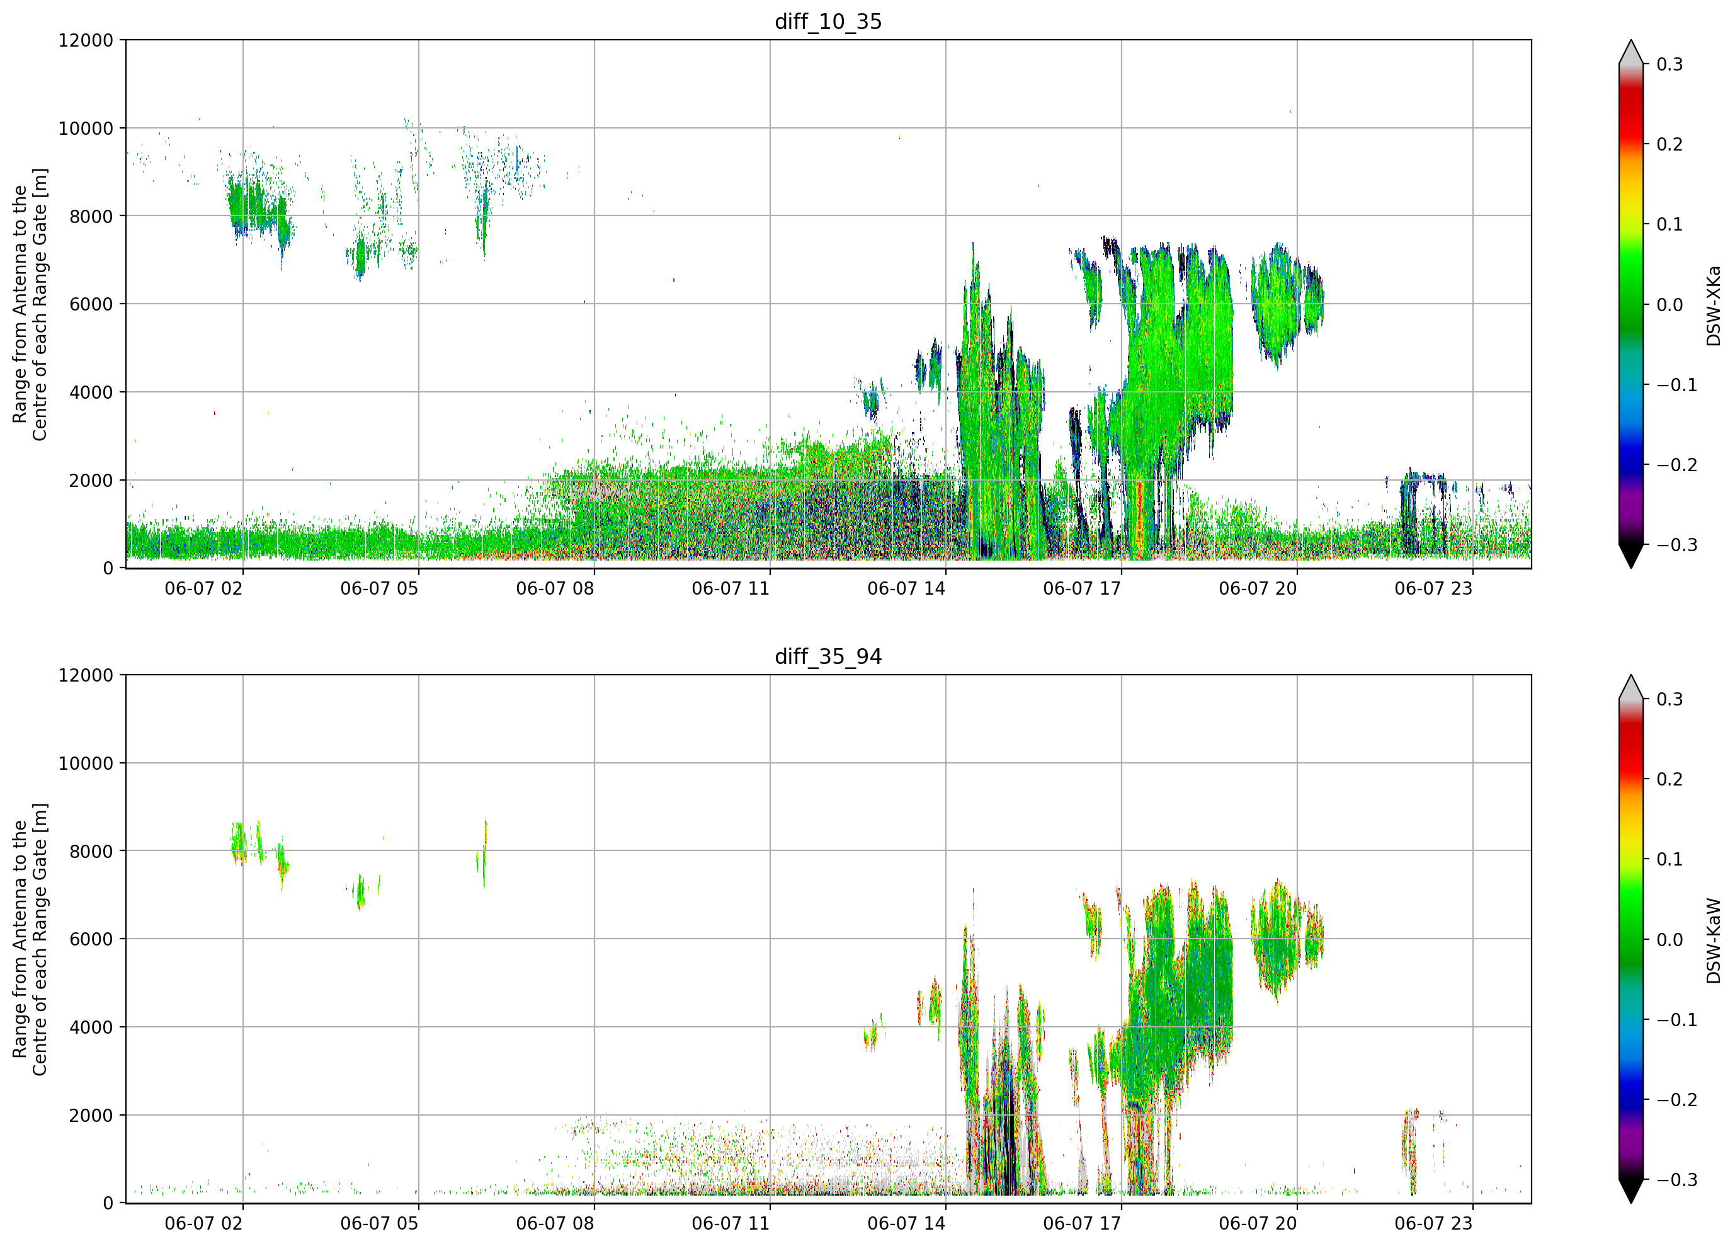Screen dimensions: 1735x1246
Task: Click the −0.2 tick on DSW-KaW colorbar
Action: click(x=1676, y=1100)
